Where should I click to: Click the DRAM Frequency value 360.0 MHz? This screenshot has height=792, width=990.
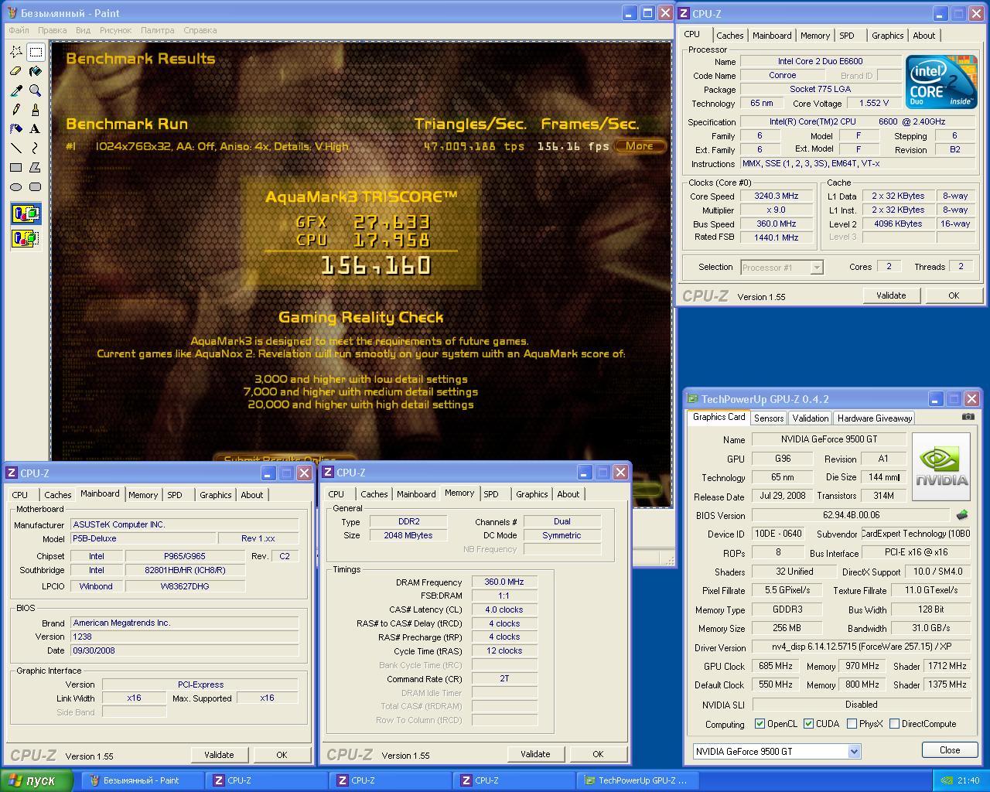click(x=504, y=582)
